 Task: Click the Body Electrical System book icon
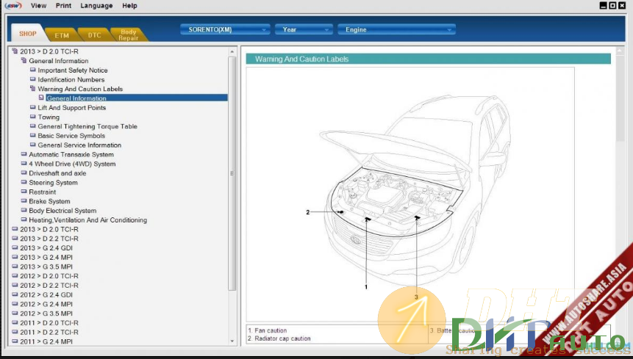click(x=24, y=210)
